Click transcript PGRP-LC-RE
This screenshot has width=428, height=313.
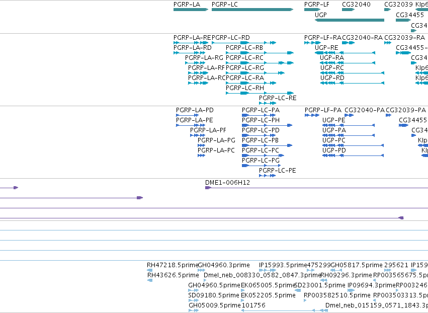pyautogui.click(x=268, y=103)
